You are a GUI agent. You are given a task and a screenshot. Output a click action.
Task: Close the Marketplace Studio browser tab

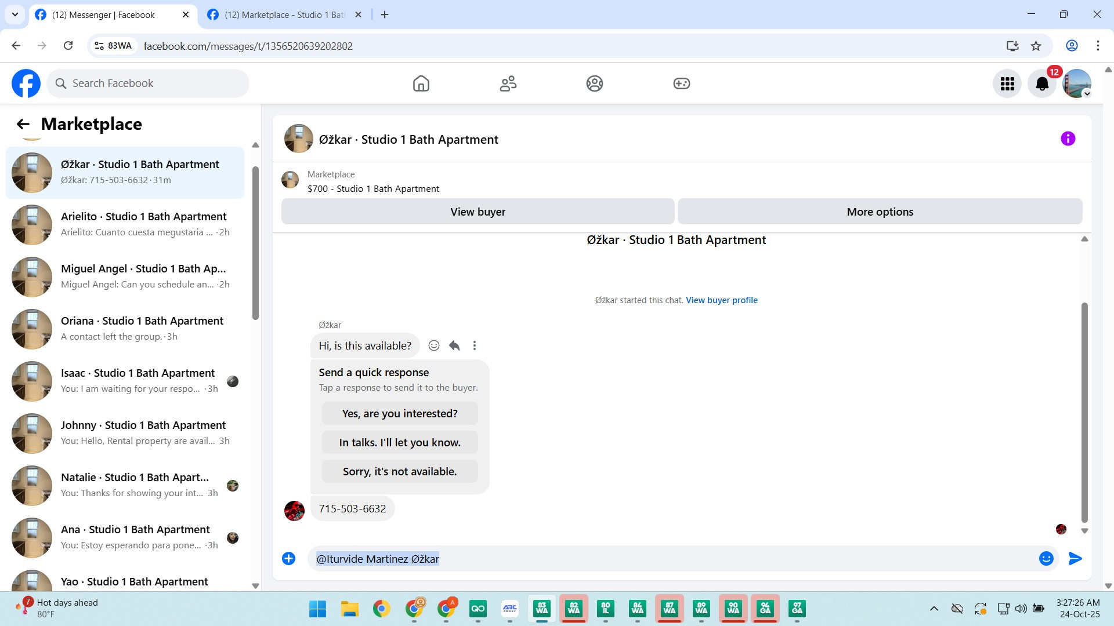pyautogui.click(x=358, y=15)
